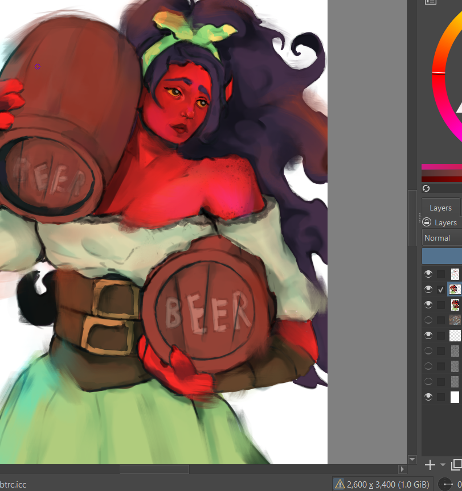Tick the checkbox on the topmost layer
The width and height of the screenshot is (462, 491).
441,274
